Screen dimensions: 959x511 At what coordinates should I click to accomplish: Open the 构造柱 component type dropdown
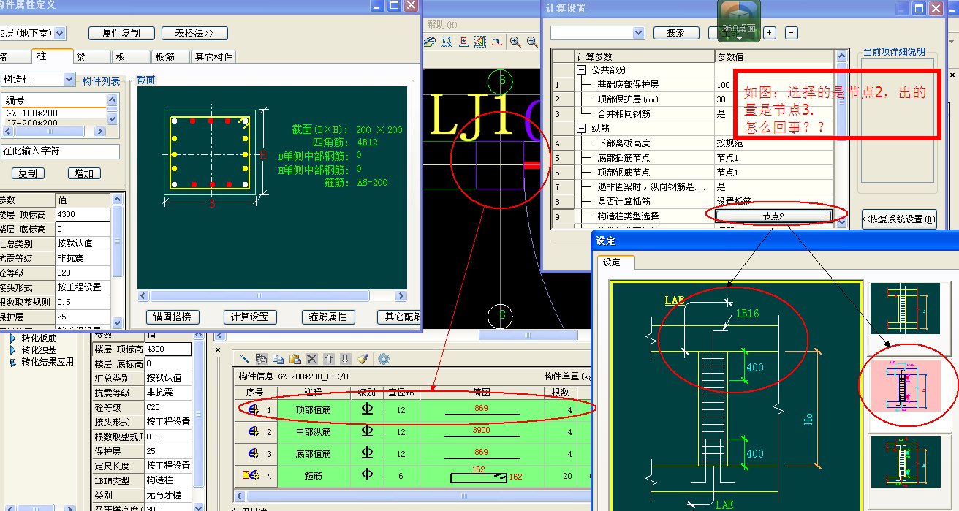point(69,79)
